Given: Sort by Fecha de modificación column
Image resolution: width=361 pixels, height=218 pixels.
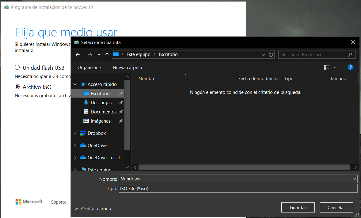Looking at the screenshot, I should coord(259,79).
